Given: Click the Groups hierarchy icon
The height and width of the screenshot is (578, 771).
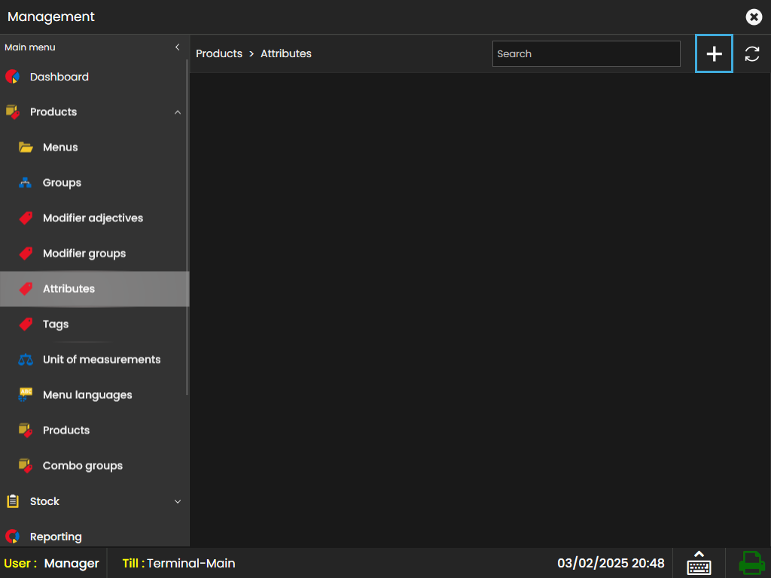Looking at the screenshot, I should [x=26, y=183].
